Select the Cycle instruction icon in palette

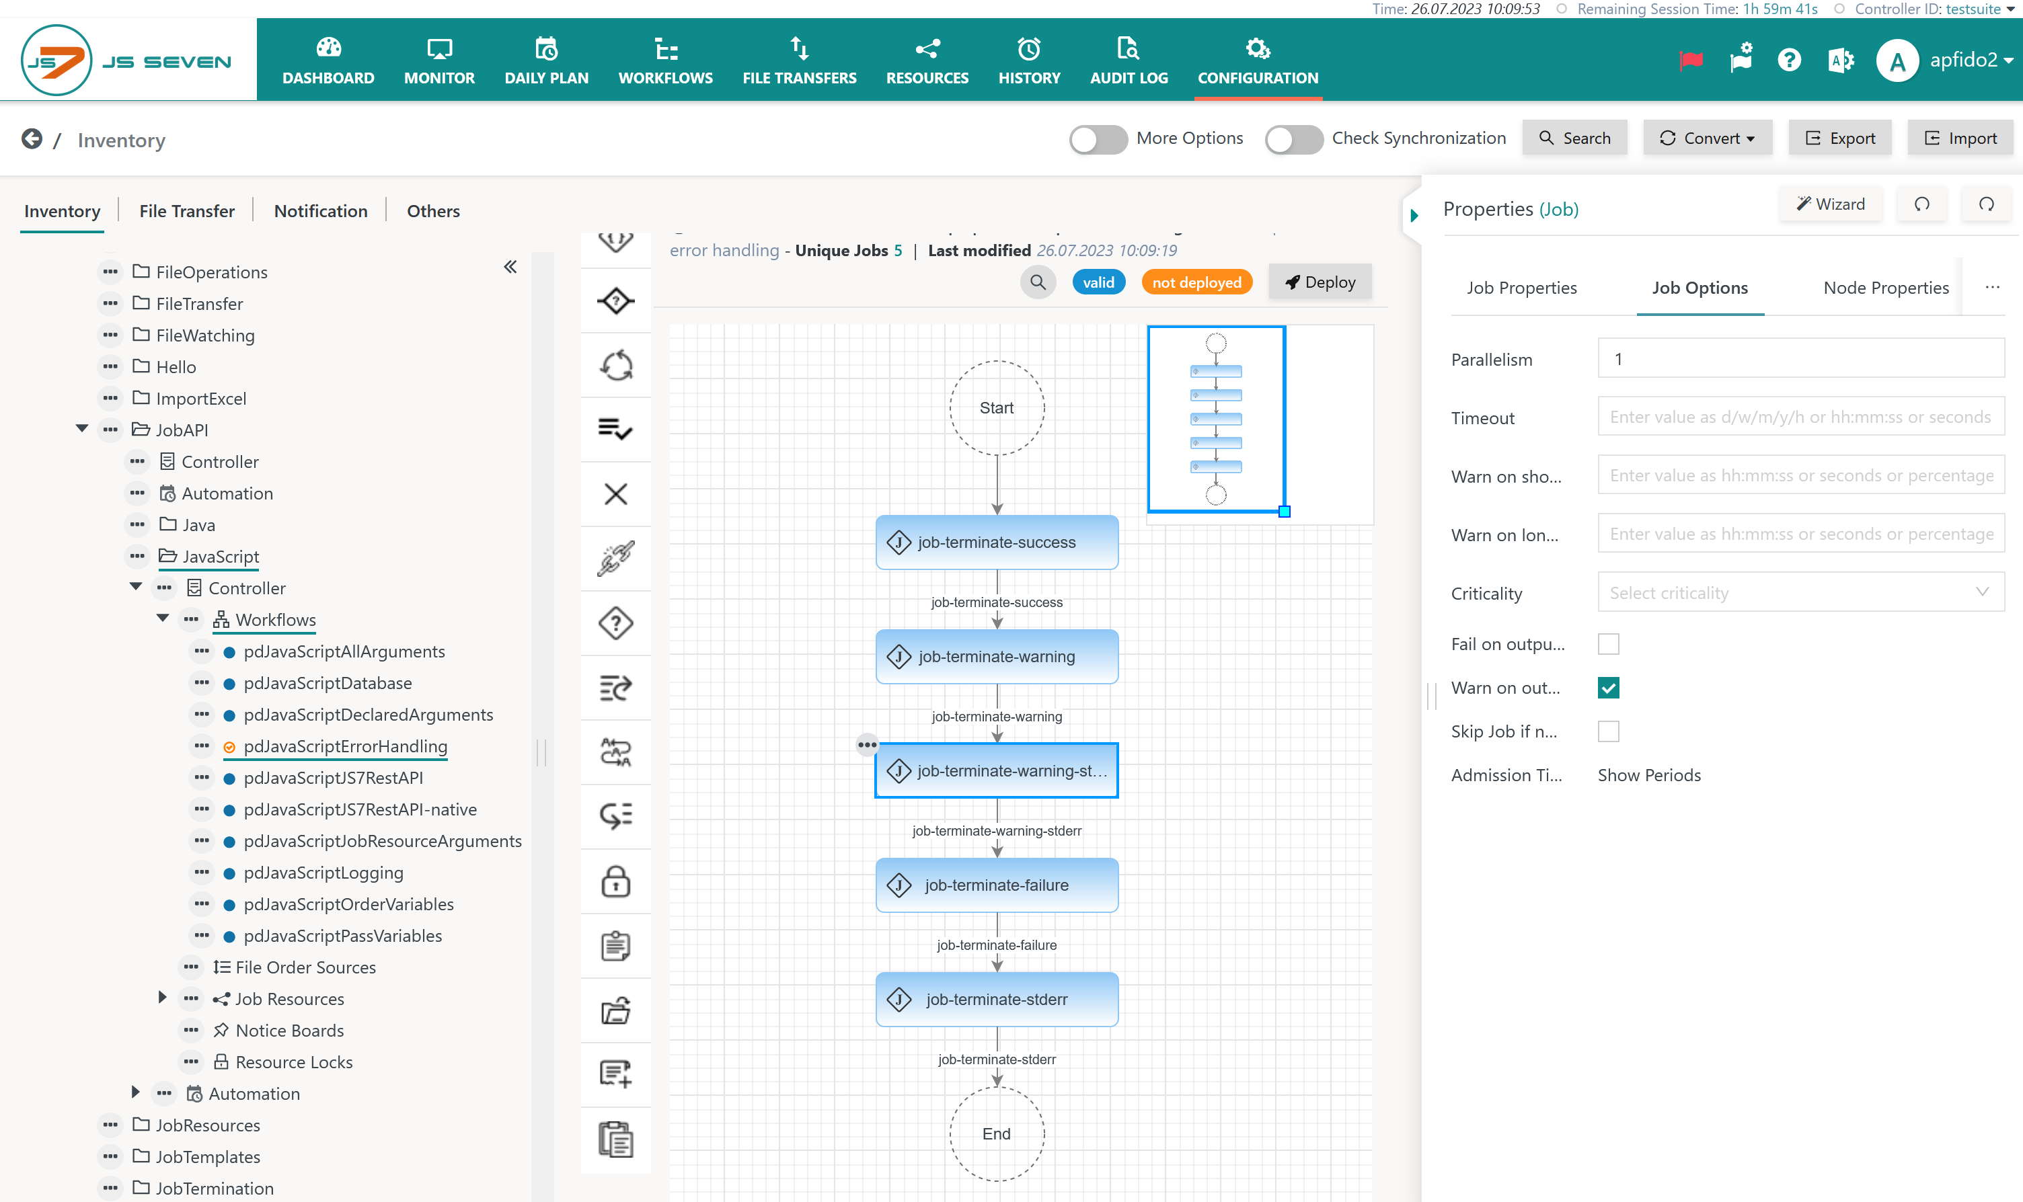click(616, 364)
